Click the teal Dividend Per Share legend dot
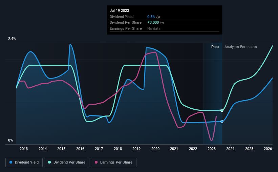 [x=49, y=162]
